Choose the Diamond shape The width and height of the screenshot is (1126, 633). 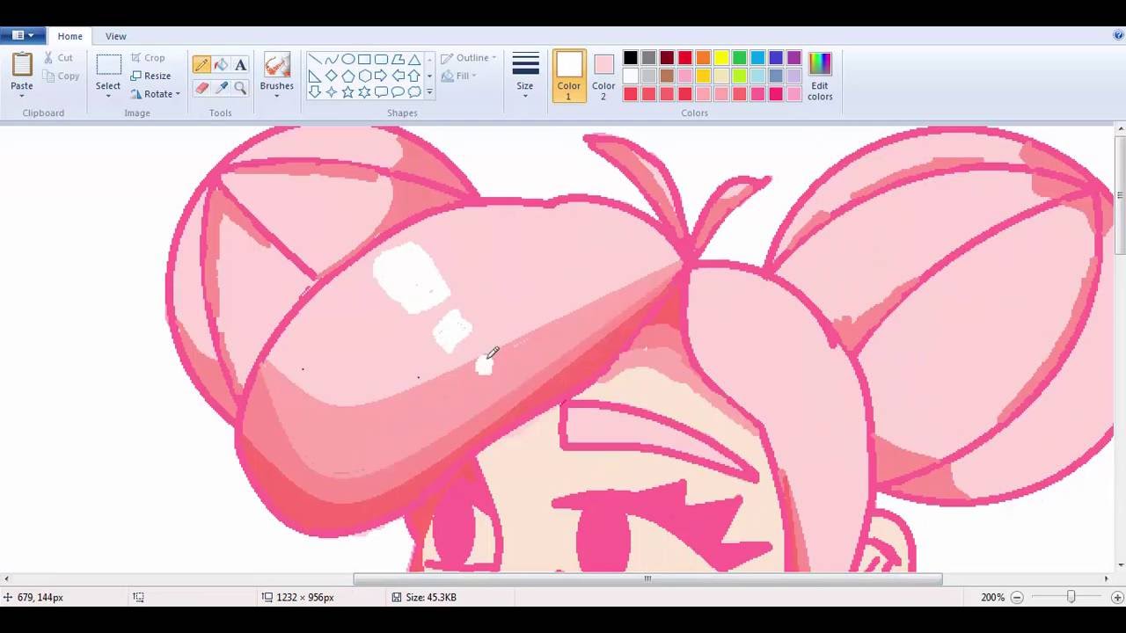[332, 76]
